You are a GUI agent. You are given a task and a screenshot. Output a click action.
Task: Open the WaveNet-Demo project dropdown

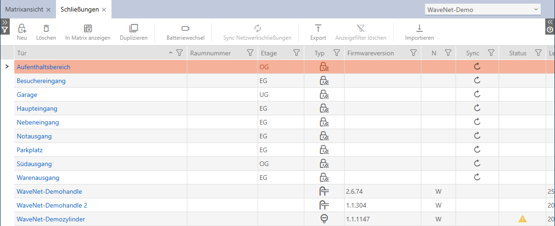(x=483, y=9)
